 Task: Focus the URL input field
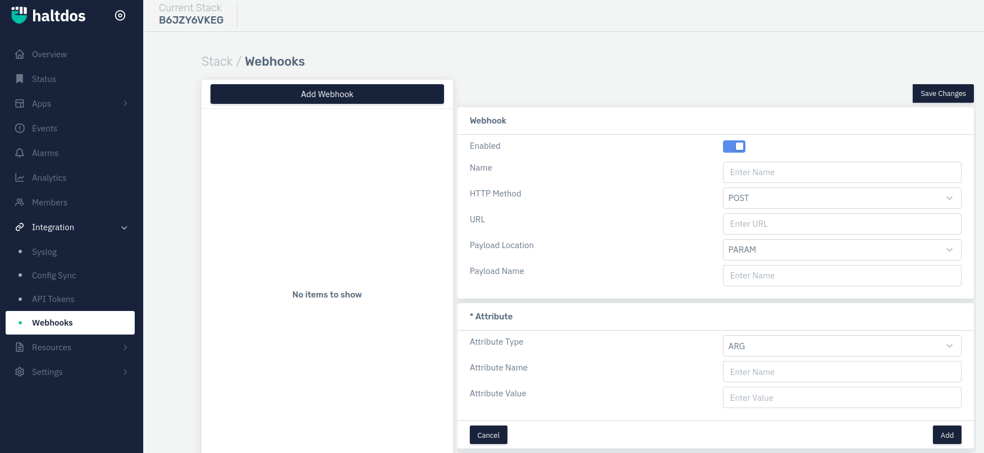[x=842, y=224]
